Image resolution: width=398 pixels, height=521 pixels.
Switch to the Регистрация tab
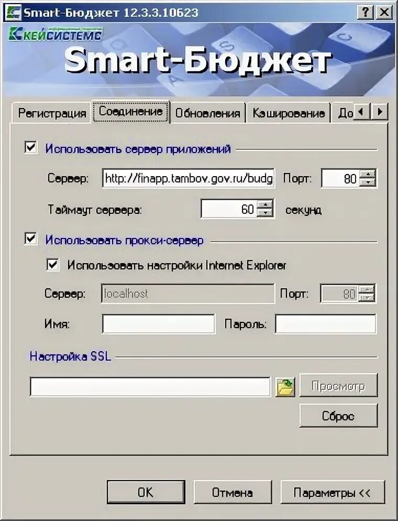point(51,113)
